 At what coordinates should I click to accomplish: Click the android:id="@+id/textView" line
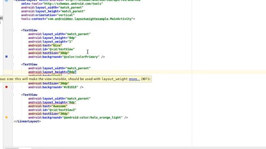click(x=52, y=49)
